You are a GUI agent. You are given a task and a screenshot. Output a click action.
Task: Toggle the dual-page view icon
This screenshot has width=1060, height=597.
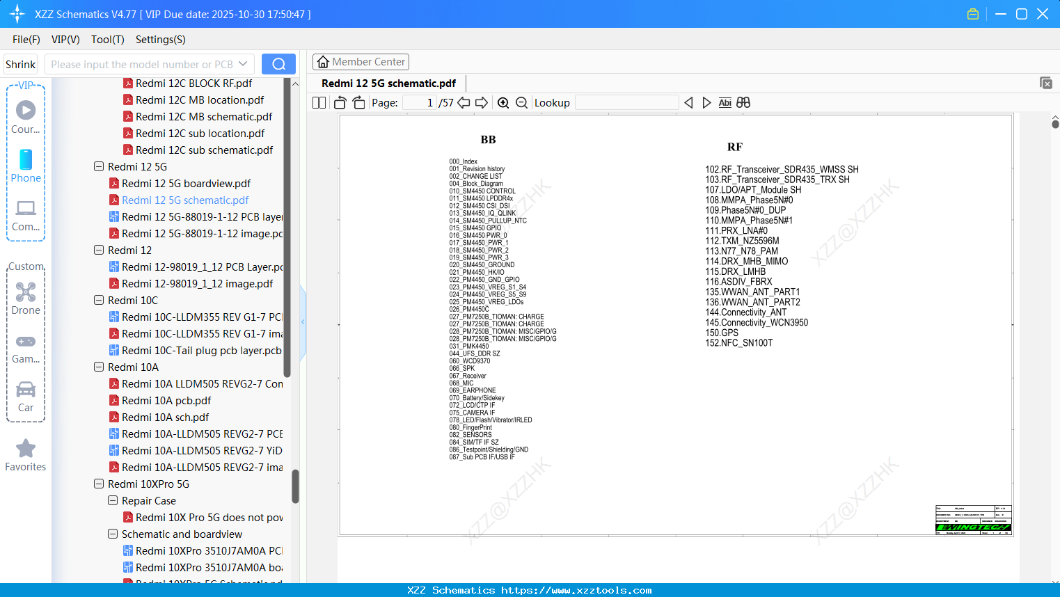tap(319, 103)
